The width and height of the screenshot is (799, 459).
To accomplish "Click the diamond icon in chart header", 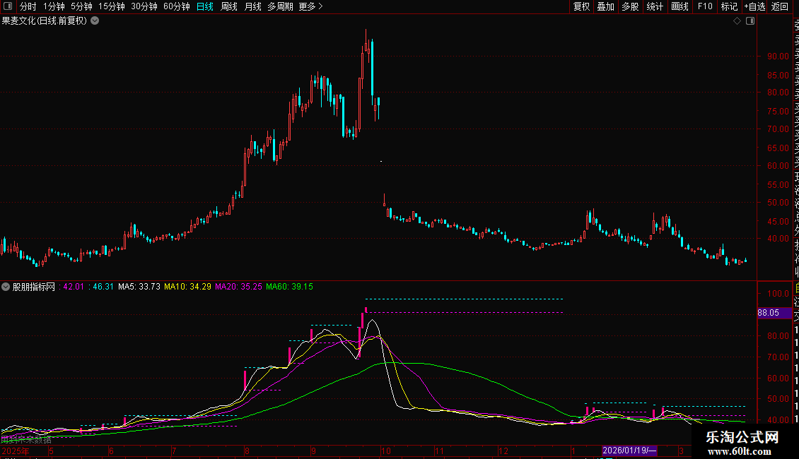I will [x=737, y=21].
